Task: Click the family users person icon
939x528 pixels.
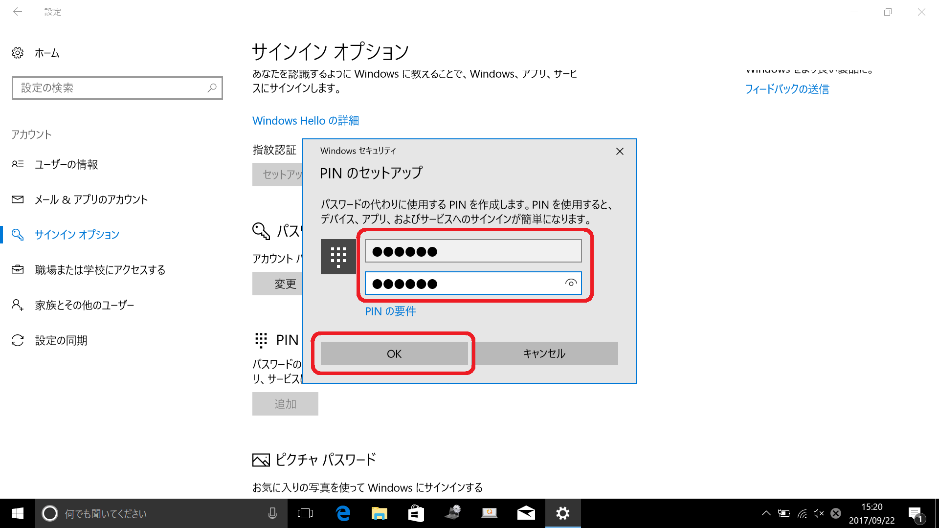Action: 18,305
